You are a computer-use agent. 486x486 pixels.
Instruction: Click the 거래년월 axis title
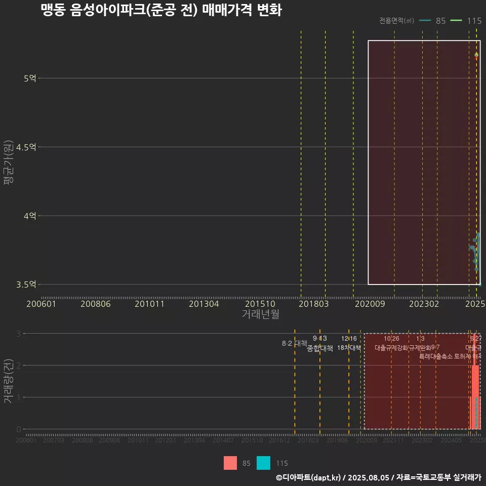[x=260, y=314]
